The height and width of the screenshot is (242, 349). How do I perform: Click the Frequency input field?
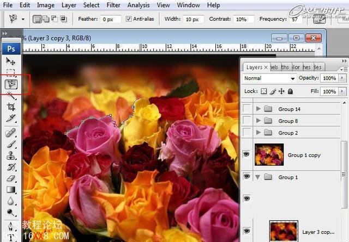pyautogui.click(x=296, y=20)
